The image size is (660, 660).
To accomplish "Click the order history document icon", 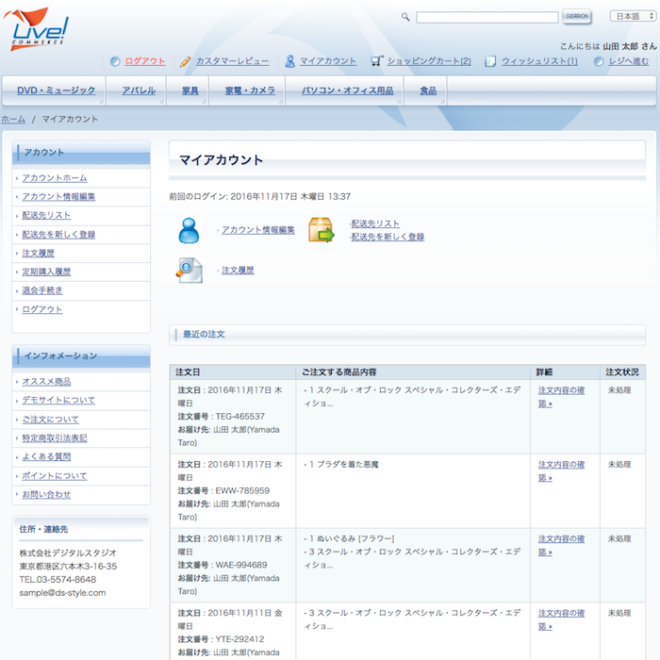I will click(189, 271).
